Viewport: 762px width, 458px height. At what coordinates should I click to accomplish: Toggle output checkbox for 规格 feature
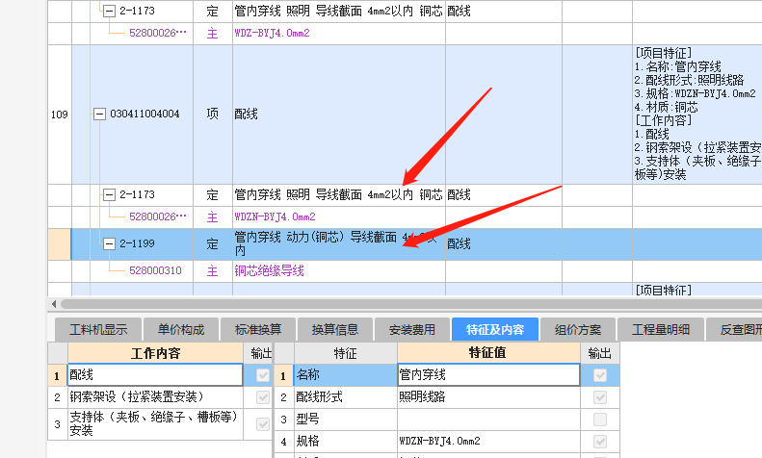(x=600, y=442)
